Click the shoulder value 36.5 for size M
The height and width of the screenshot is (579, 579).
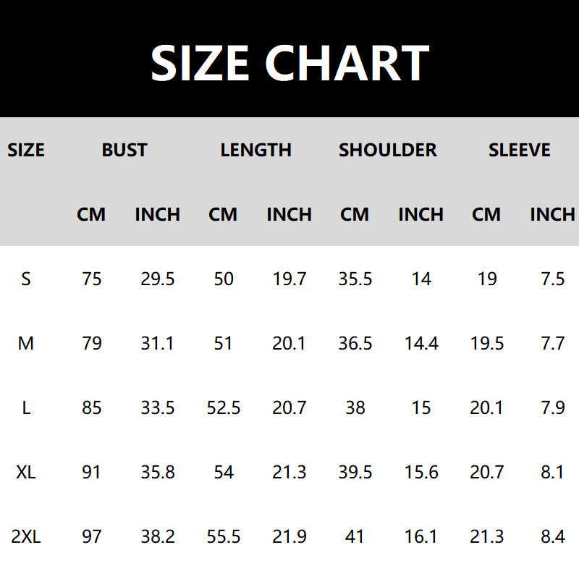[x=355, y=343]
